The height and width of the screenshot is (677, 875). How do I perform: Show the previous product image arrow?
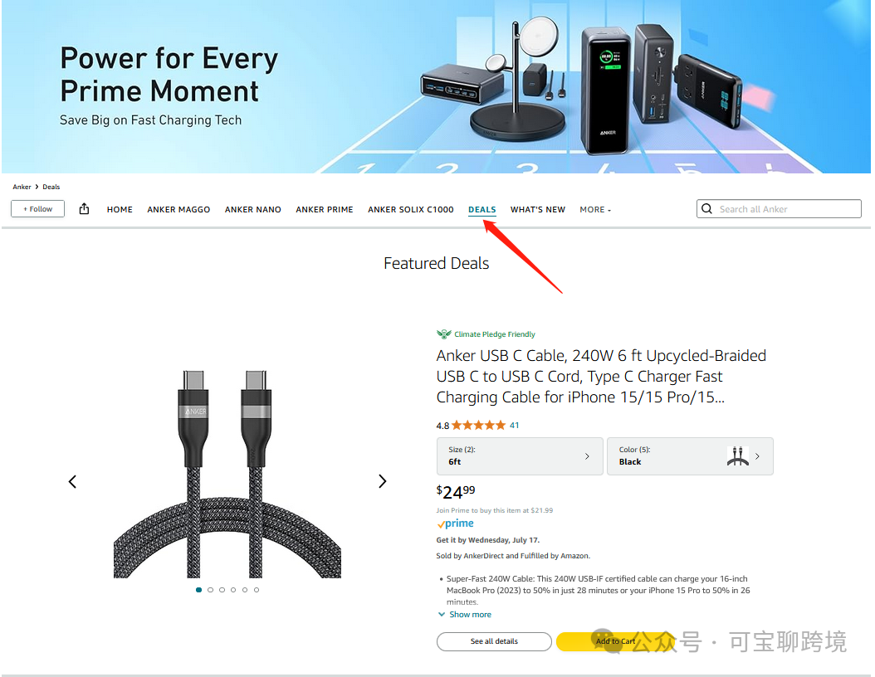(x=72, y=481)
